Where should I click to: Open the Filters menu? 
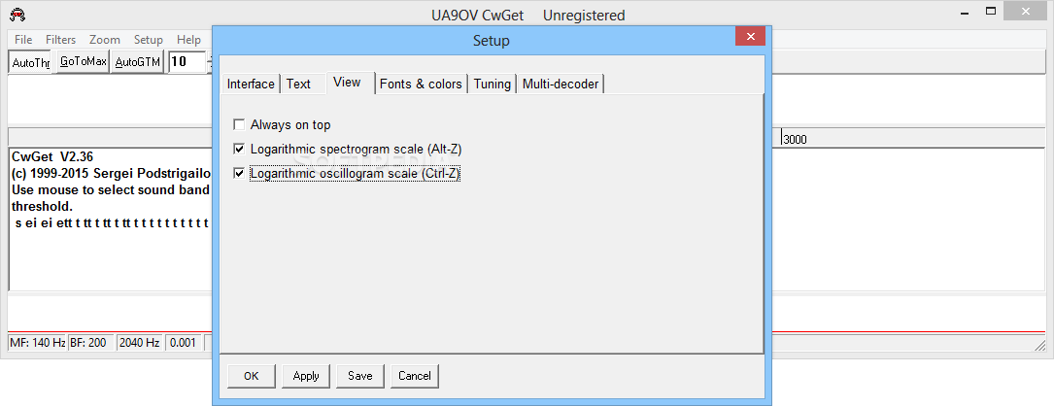[x=60, y=40]
